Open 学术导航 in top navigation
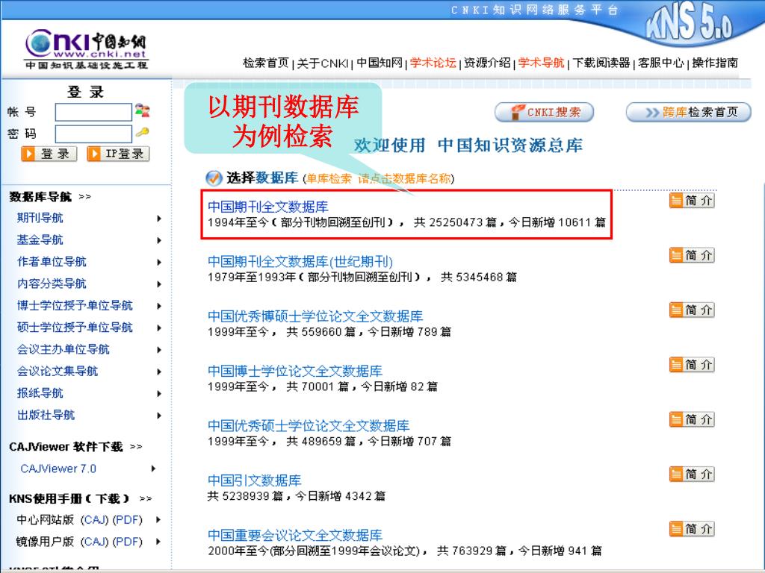 point(541,63)
